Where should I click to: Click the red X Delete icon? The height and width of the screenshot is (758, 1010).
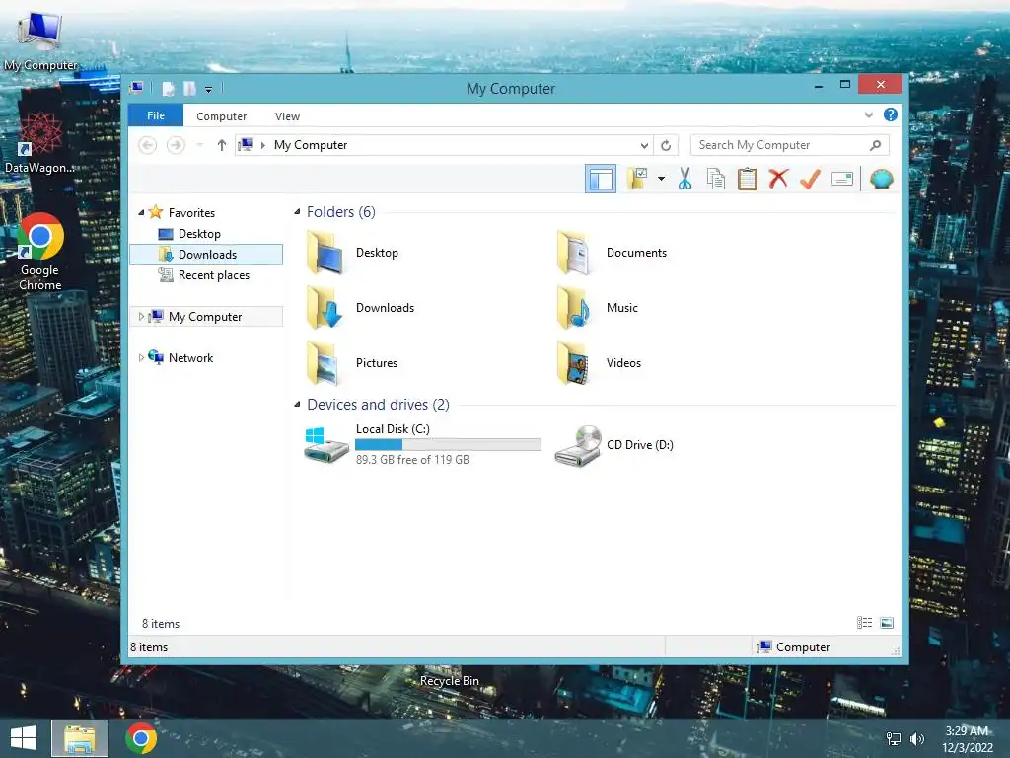tap(778, 178)
